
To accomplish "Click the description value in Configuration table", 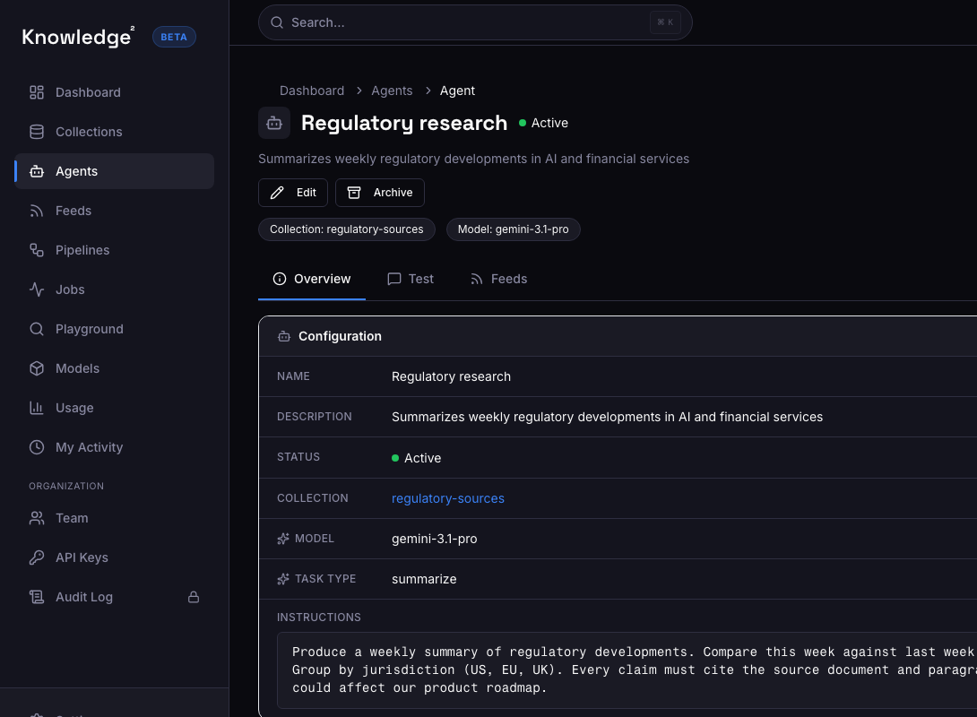I will coord(607,417).
